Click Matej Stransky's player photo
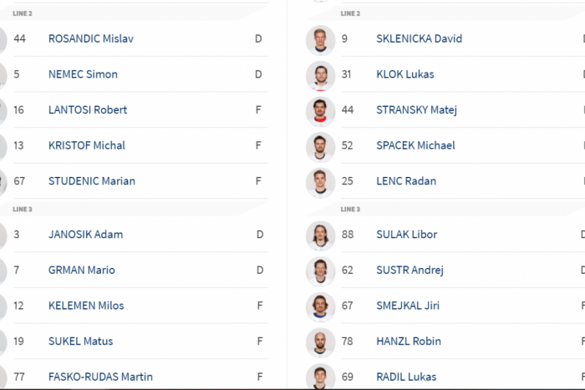 pos(320,110)
